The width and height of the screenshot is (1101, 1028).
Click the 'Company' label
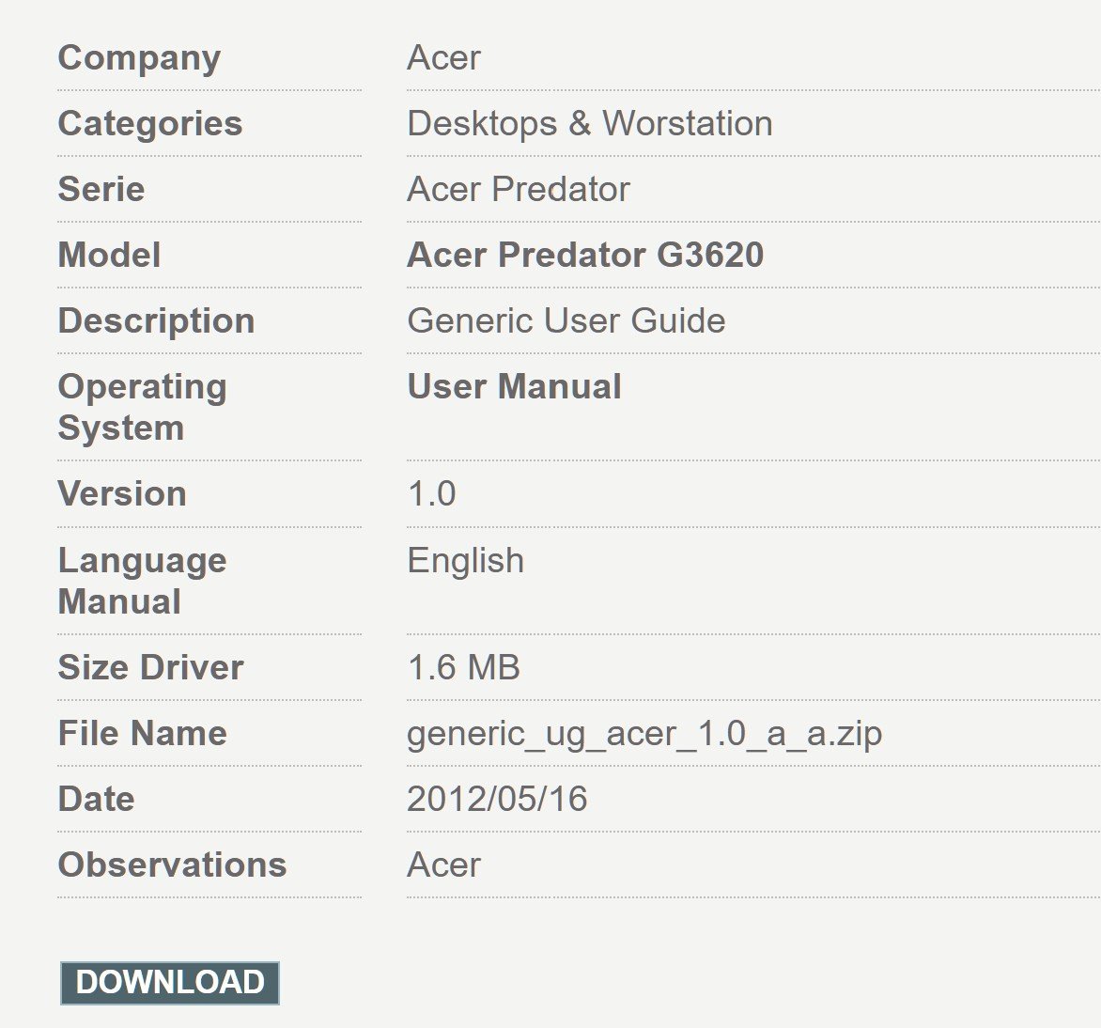(139, 59)
